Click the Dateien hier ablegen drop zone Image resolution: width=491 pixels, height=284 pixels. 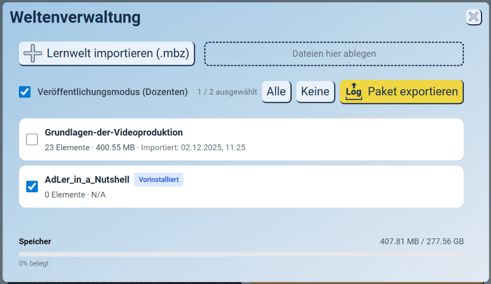click(334, 53)
